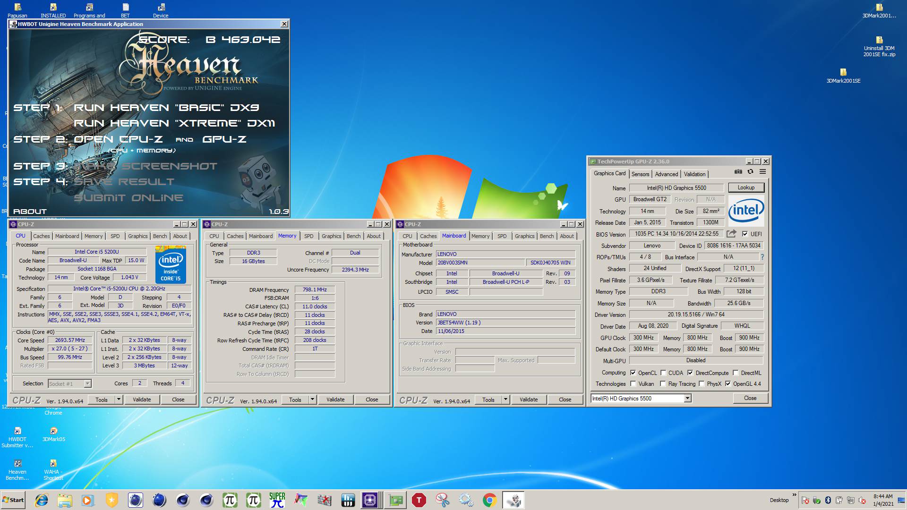
Task: Refresh GPU-Z readings with the reload icon
Action: point(750,172)
